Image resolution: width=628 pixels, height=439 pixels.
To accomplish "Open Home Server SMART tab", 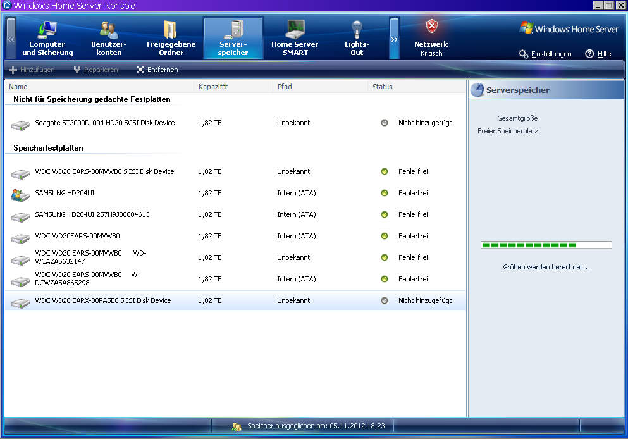I will coord(295,39).
